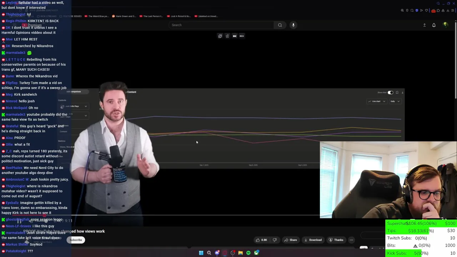Toggle the Show chart switch in analytics

pos(390,92)
